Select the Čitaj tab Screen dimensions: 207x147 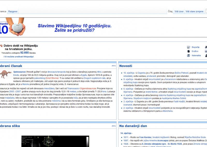point(170,11)
